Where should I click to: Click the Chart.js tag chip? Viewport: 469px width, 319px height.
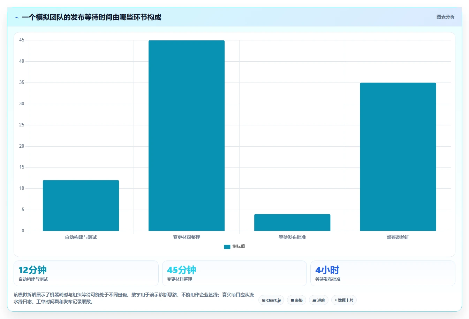pos(271,300)
